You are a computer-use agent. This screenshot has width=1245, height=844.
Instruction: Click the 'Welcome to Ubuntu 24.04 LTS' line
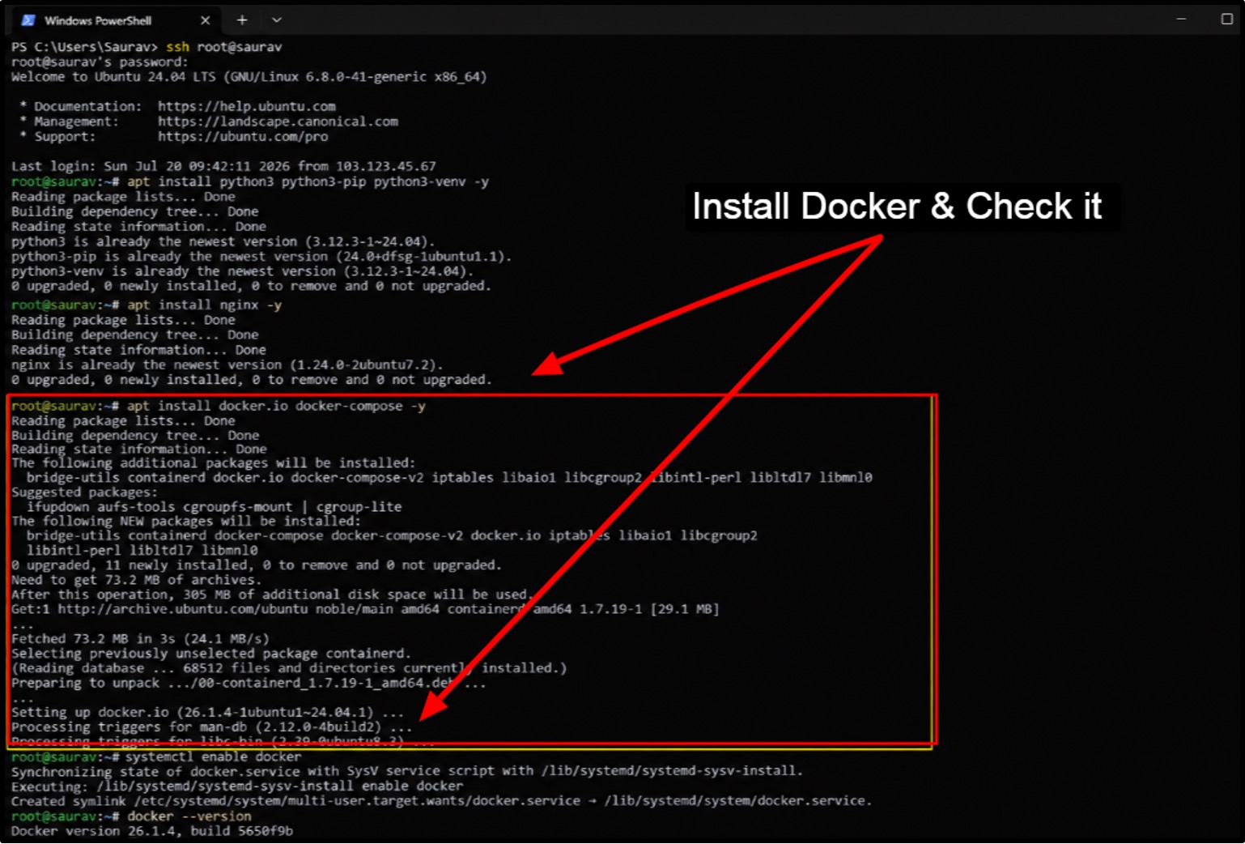tap(249, 77)
